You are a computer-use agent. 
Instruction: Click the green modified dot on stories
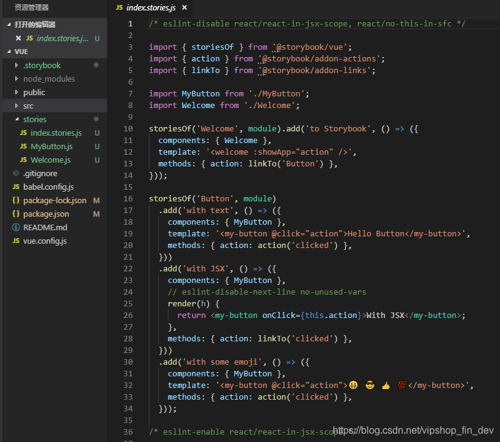97,119
